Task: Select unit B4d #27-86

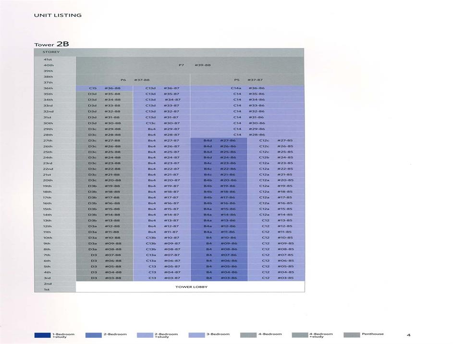Action: pyautogui.click(x=219, y=141)
